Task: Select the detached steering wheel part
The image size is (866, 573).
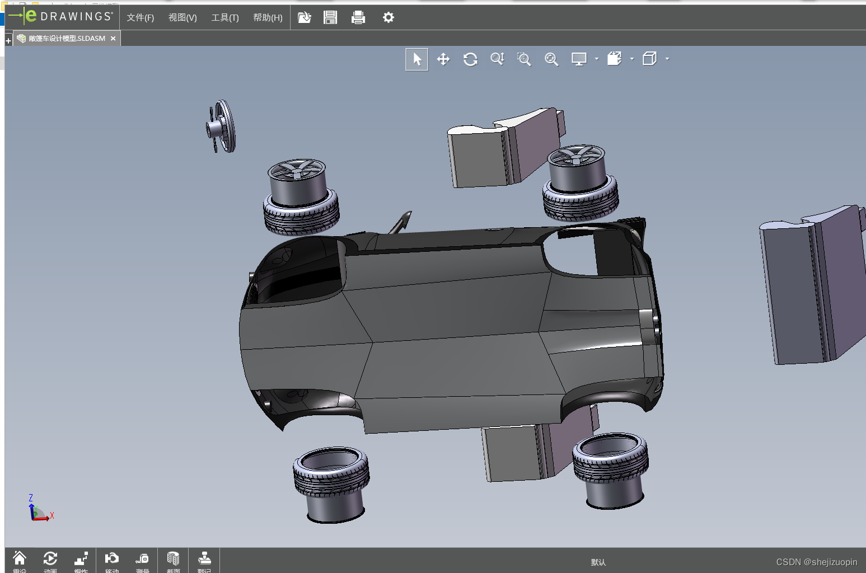Action: click(221, 126)
